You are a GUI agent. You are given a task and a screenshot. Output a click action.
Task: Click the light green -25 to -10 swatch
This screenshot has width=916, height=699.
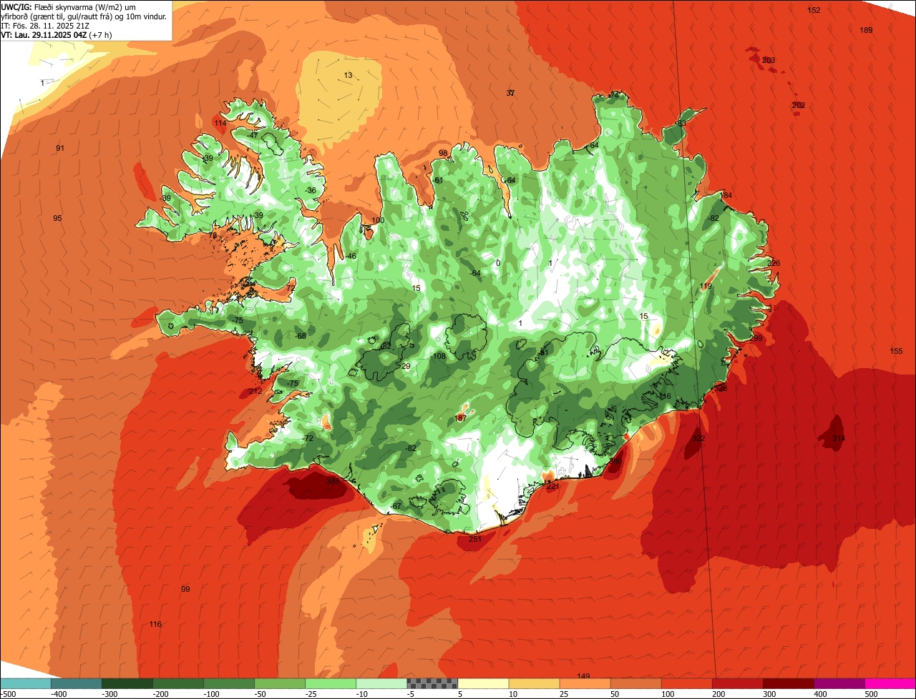331,683
